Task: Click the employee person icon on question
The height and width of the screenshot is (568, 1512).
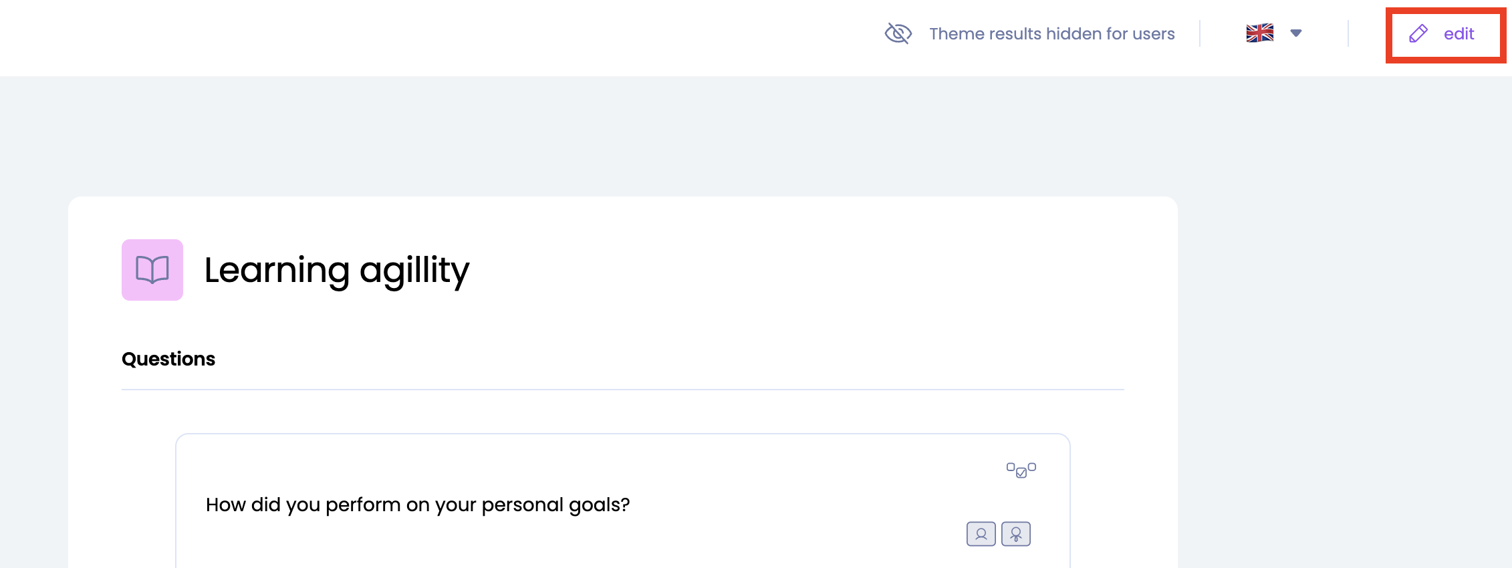Action: [x=981, y=534]
